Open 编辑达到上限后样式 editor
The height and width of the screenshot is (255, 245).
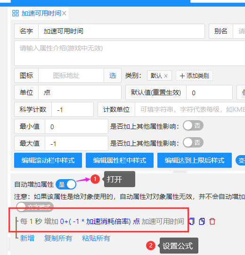click(195, 160)
